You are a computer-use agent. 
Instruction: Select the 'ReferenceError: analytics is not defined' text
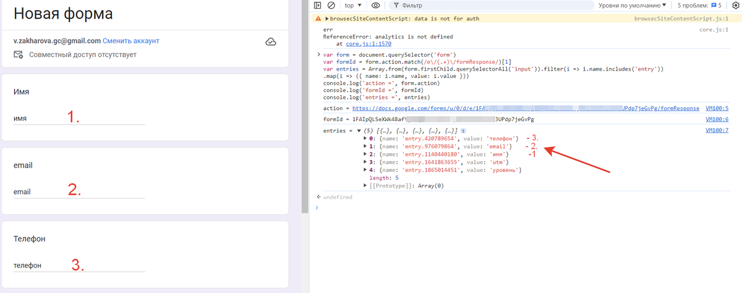click(x=388, y=37)
